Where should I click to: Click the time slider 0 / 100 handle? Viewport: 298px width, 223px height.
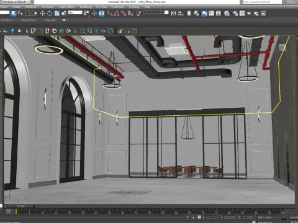[20, 206]
